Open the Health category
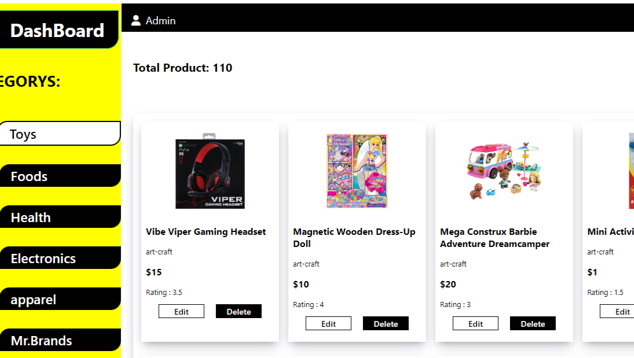 (60, 217)
